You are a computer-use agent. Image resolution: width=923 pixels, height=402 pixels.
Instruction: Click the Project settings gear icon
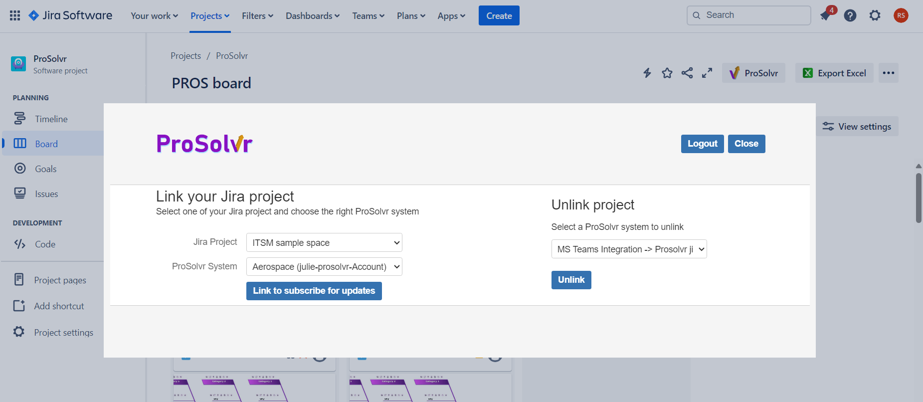click(19, 332)
